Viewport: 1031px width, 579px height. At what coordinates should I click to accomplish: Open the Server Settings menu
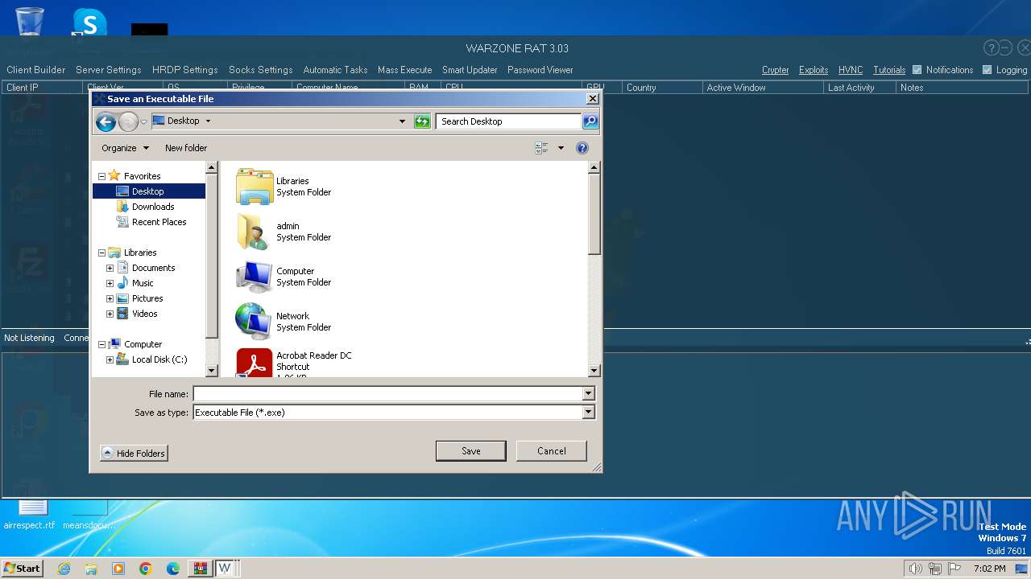108,70
